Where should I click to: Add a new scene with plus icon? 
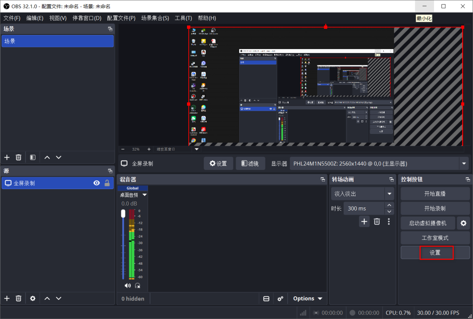coord(7,157)
